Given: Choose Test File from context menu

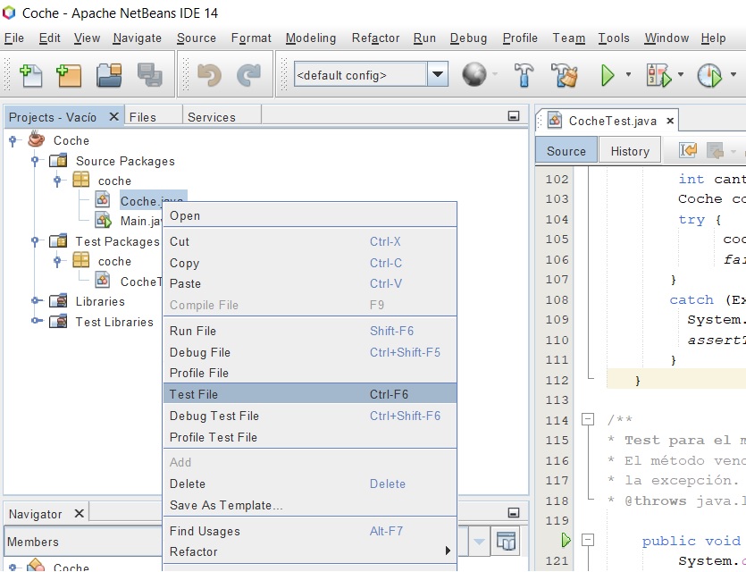Looking at the screenshot, I should [x=194, y=394].
